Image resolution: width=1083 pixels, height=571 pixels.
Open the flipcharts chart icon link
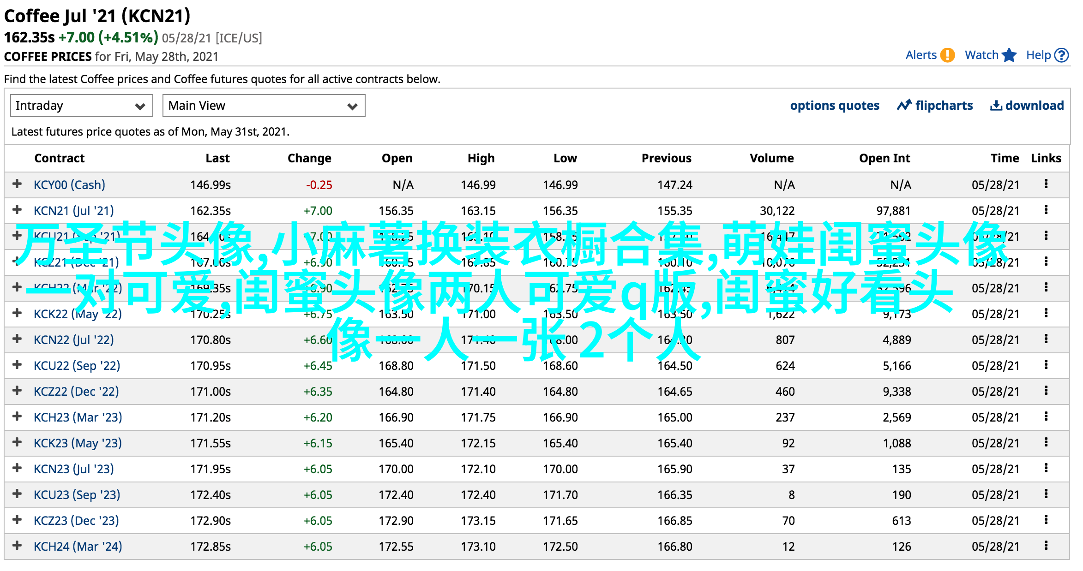pyautogui.click(x=904, y=105)
